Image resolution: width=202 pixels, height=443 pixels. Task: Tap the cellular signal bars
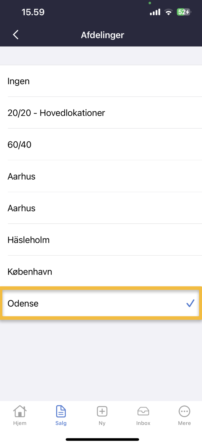click(x=155, y=12)
